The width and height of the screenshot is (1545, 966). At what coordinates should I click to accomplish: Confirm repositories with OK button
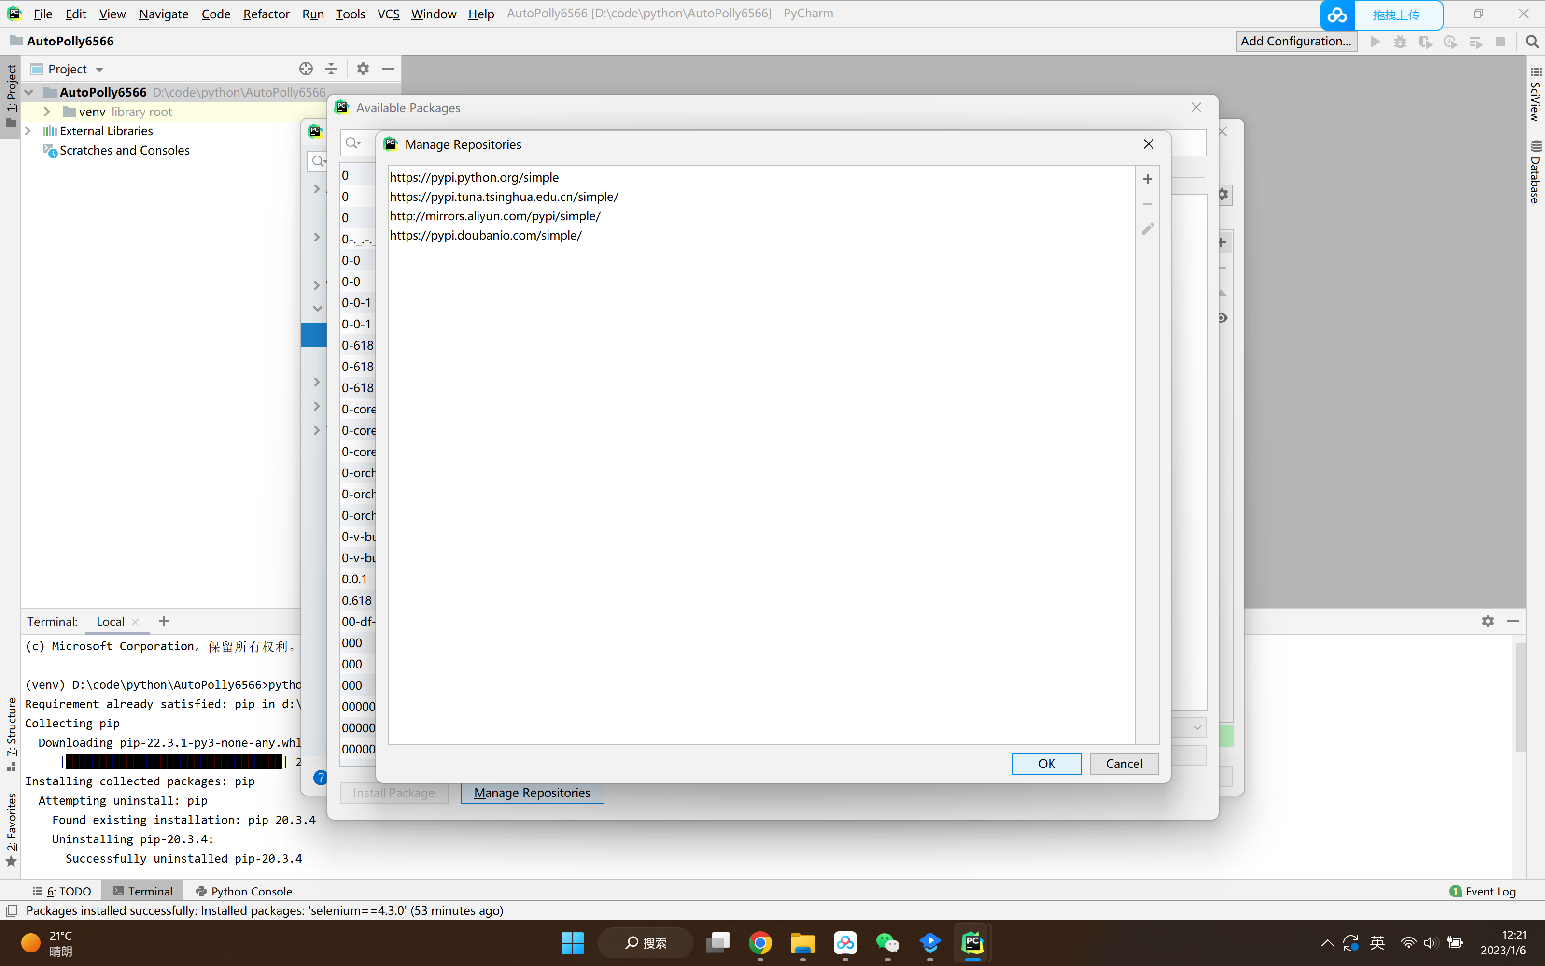[x=1046, y=764]
